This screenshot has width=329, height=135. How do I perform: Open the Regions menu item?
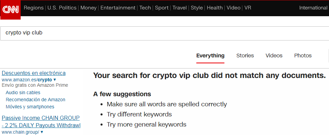(34, 8)
